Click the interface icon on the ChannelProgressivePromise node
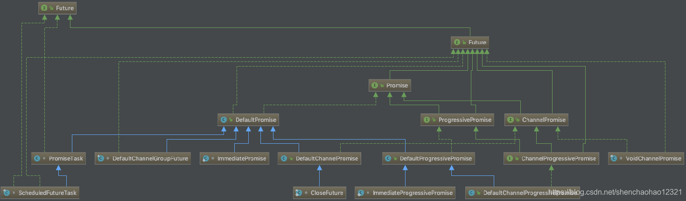686x201 pixels. point(510,158)
